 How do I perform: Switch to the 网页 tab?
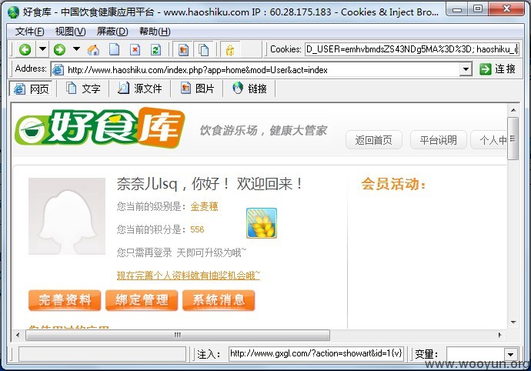tap(31, 89)
